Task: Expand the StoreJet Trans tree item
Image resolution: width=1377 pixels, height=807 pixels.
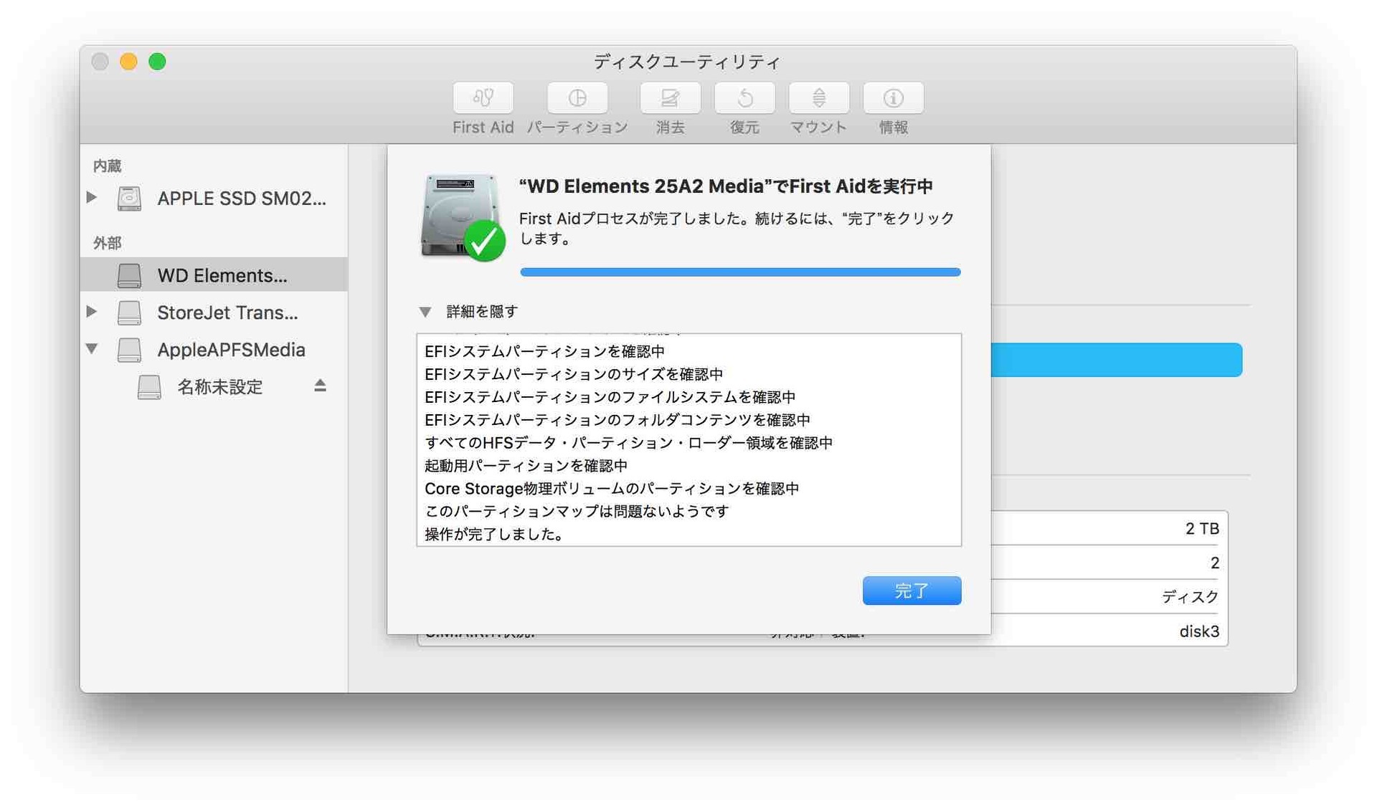Action: [96, 311]
